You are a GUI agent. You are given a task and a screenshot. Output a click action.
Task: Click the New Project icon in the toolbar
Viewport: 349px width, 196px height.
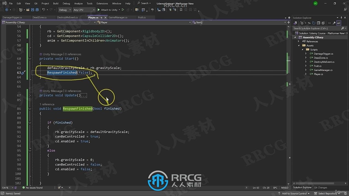[x=21, y=10]
